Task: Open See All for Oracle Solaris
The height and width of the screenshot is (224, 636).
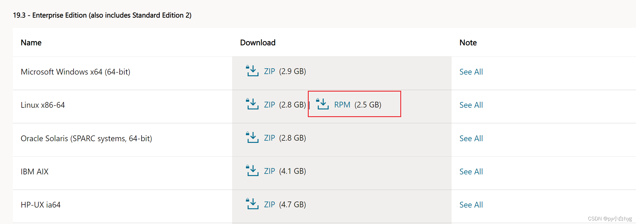Action: (471, 138)
